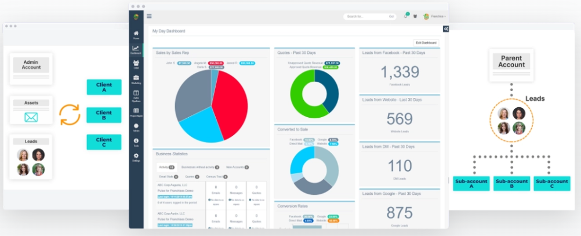
Task: Click the John S. blue legend badge
Action: pos(184,63)
